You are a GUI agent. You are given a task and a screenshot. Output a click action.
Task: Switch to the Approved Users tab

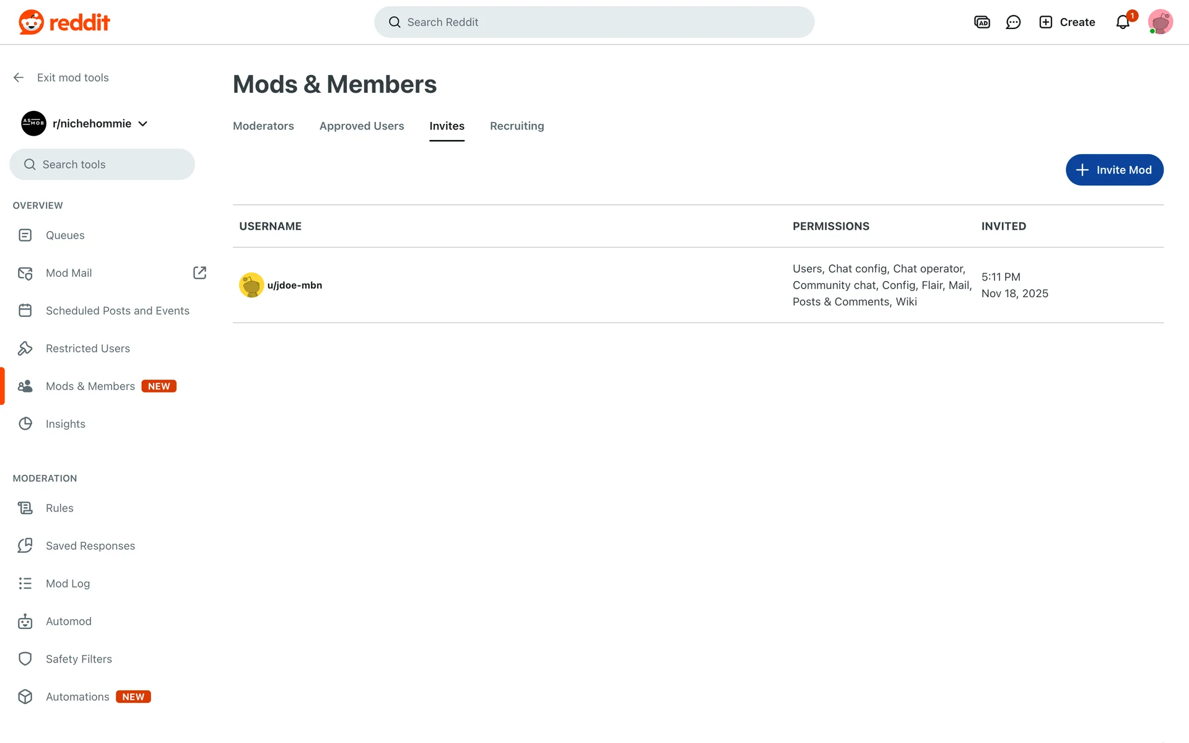(362, 126)
